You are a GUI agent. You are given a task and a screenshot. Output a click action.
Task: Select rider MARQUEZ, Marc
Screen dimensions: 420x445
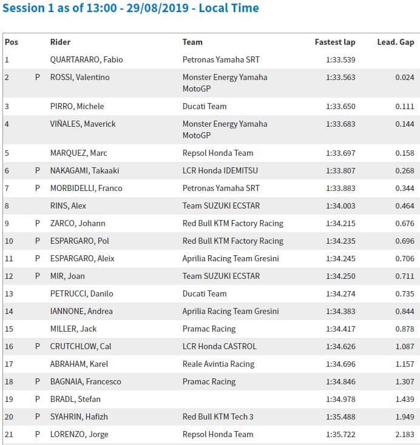click(x=78, y=153)
